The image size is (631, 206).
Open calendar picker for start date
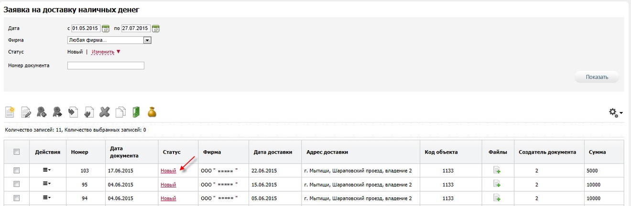[106, 29]
